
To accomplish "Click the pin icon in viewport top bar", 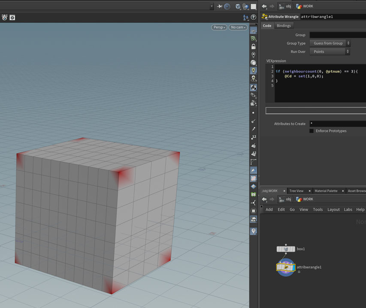I will [x=220, y=6].
